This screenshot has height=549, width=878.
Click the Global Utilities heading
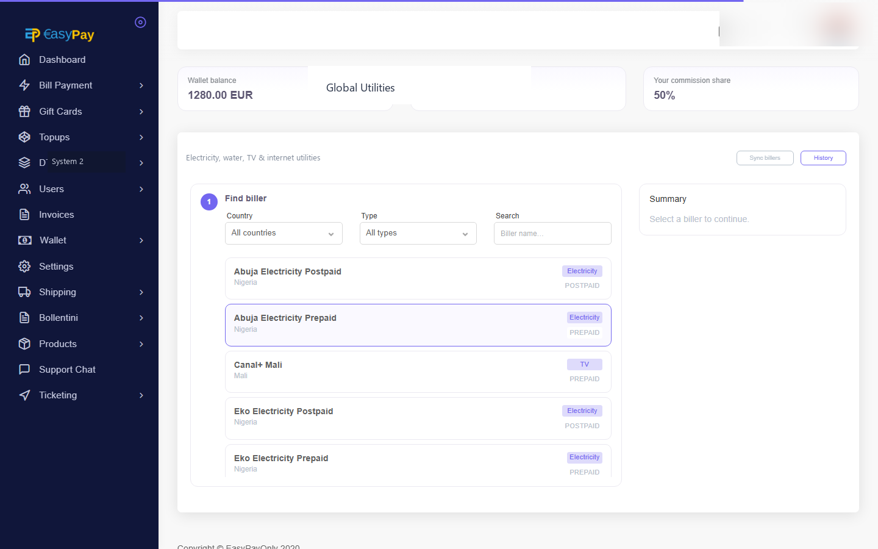pyautogui.click(x=360, y=88)
